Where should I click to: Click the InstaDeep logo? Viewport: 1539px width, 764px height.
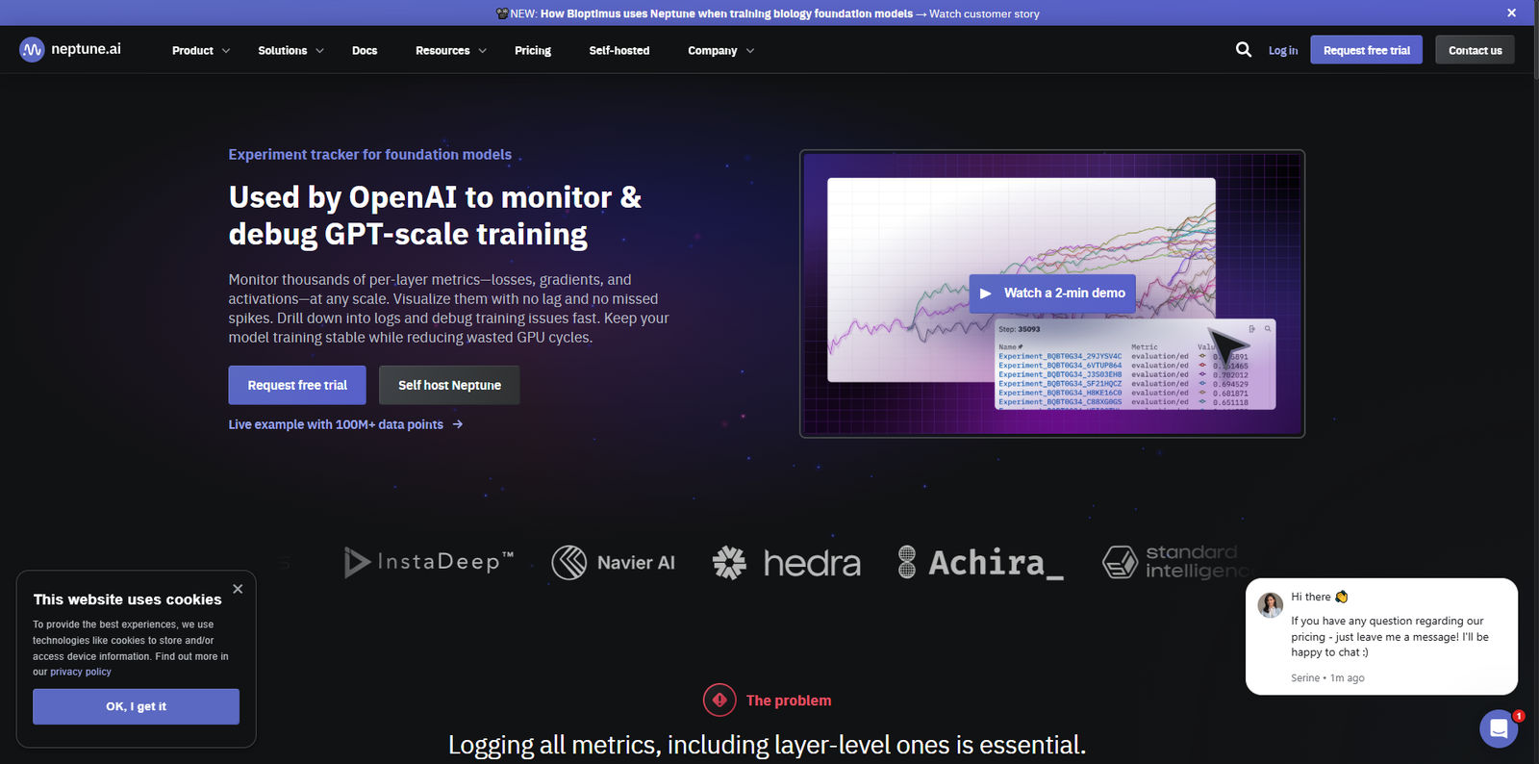click(429, 562)
